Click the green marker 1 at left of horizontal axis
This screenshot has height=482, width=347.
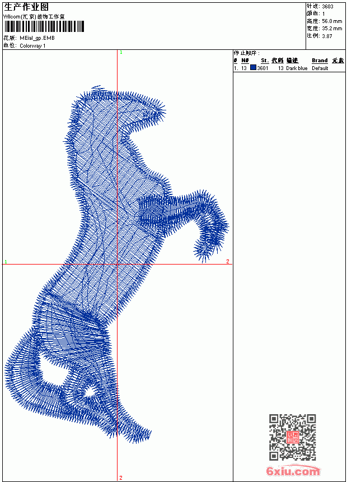click(6, 262)
